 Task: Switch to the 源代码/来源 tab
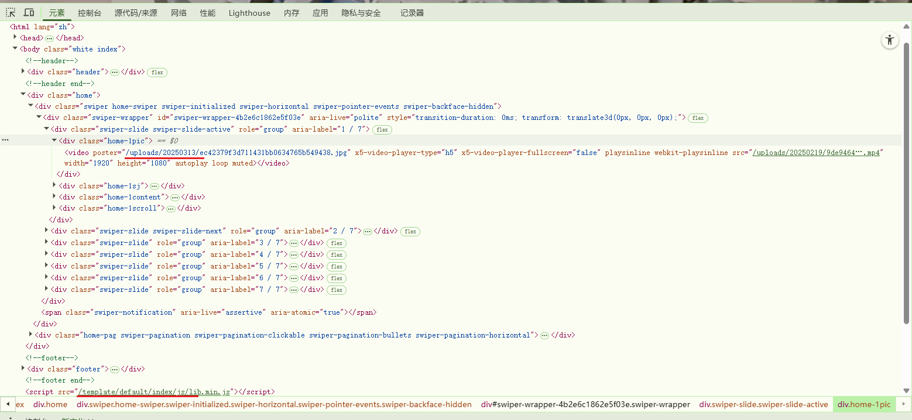[x=136, y=13]
